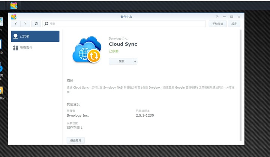270x157 pixels.
Task: Minimize the Package Center window
Action: (x=224, y=17)
